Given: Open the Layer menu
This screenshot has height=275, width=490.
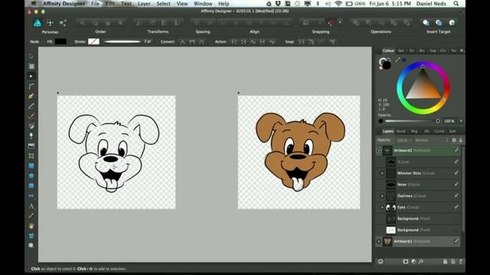Looking at the screenshot, I should click(x=144, y=4).
